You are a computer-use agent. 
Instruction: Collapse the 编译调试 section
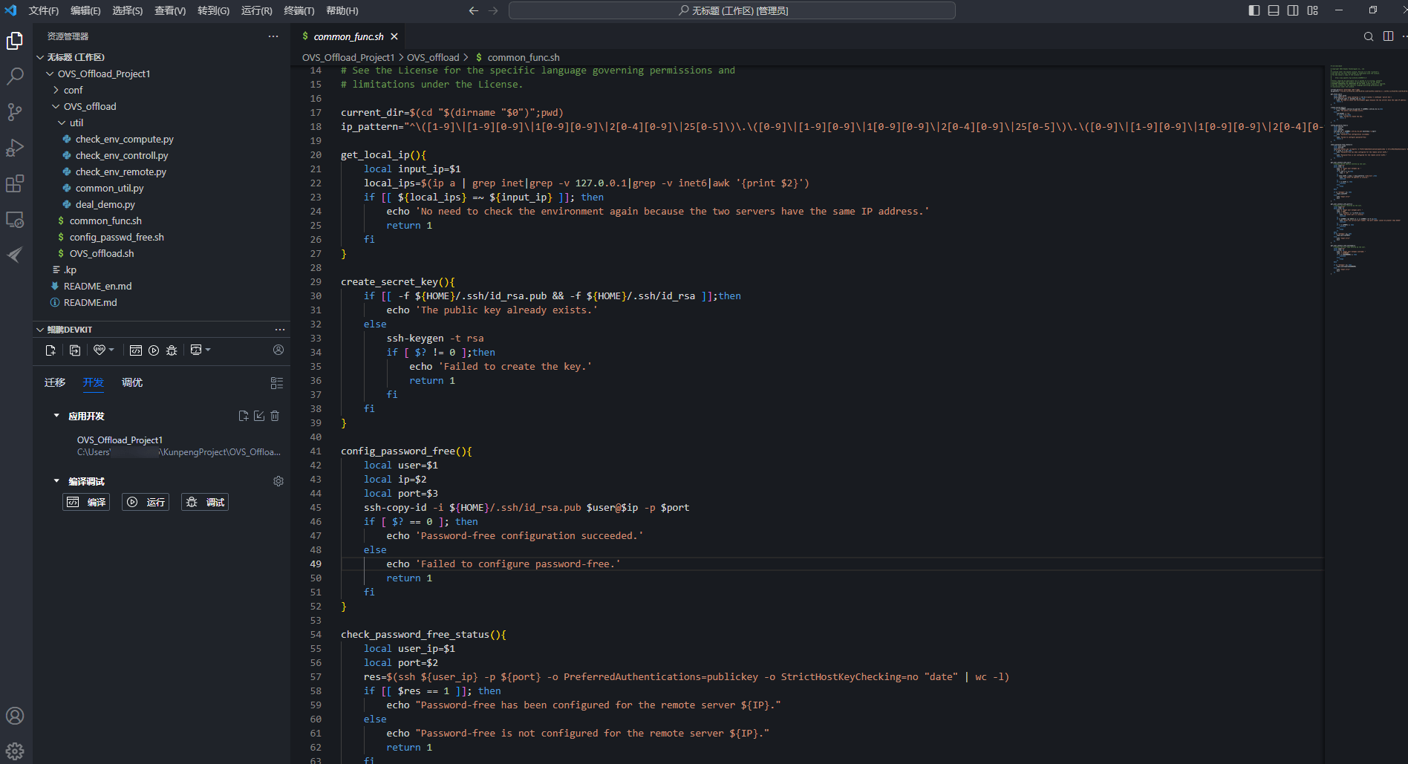tap(56, 481)
